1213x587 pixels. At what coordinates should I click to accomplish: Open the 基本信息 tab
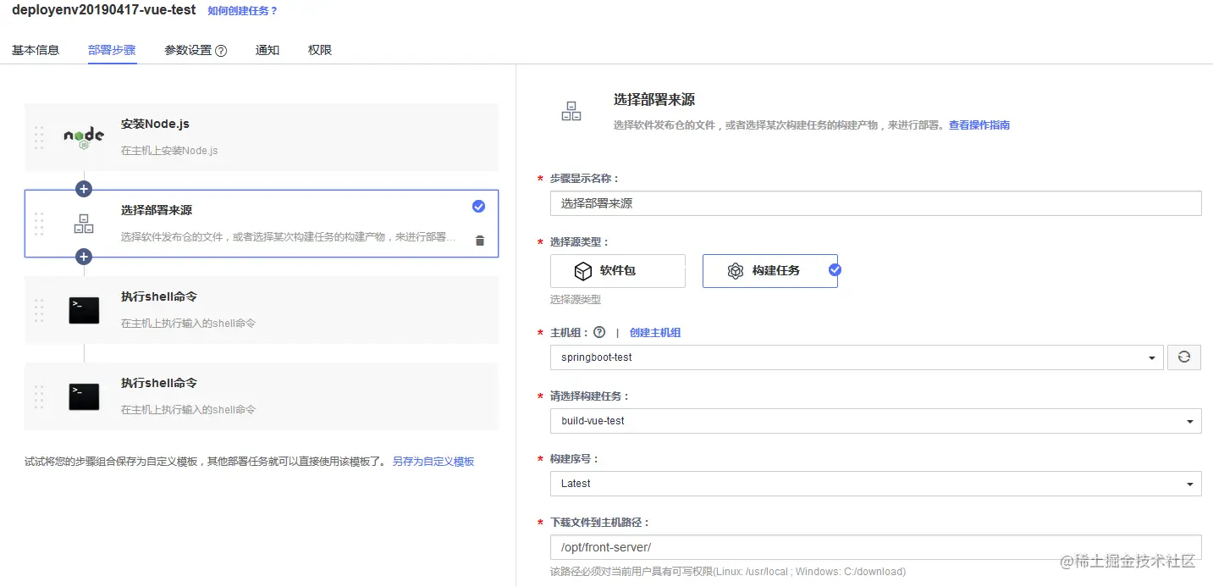[36, 50]
